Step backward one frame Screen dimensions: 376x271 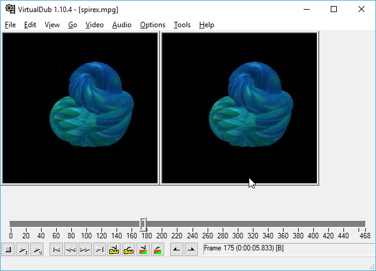click(71, 249)
